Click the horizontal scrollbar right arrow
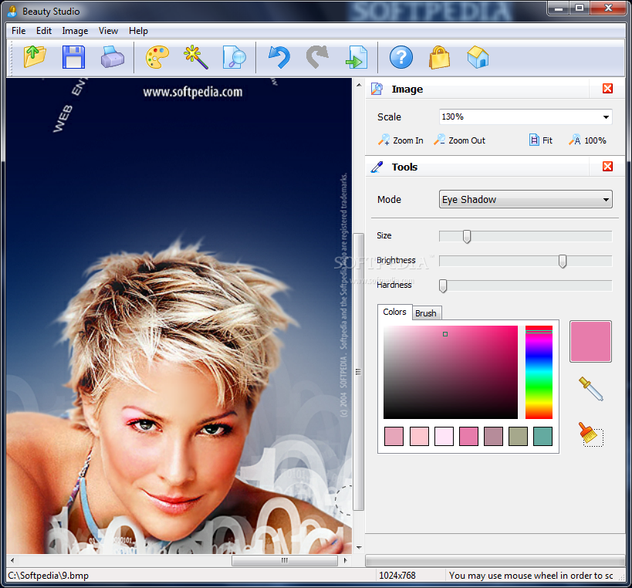This screenshot has width=632, height=588. [x=346, y=560]
